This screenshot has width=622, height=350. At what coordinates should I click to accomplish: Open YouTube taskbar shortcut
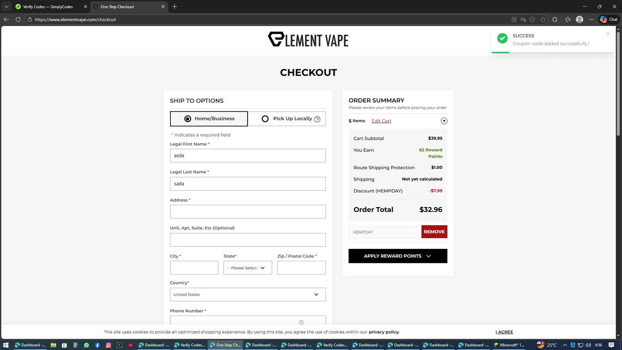pyautogui.click(x=131, y=345)
